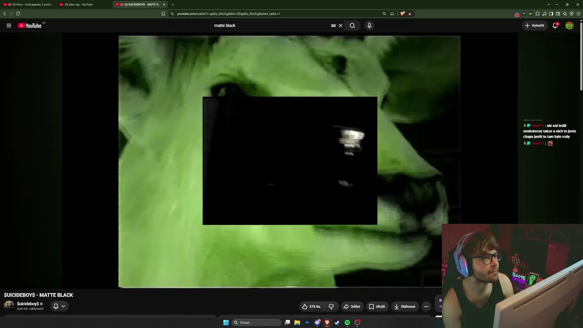
Task: Open YouTube notifications bell
Action: click(555, 26)
